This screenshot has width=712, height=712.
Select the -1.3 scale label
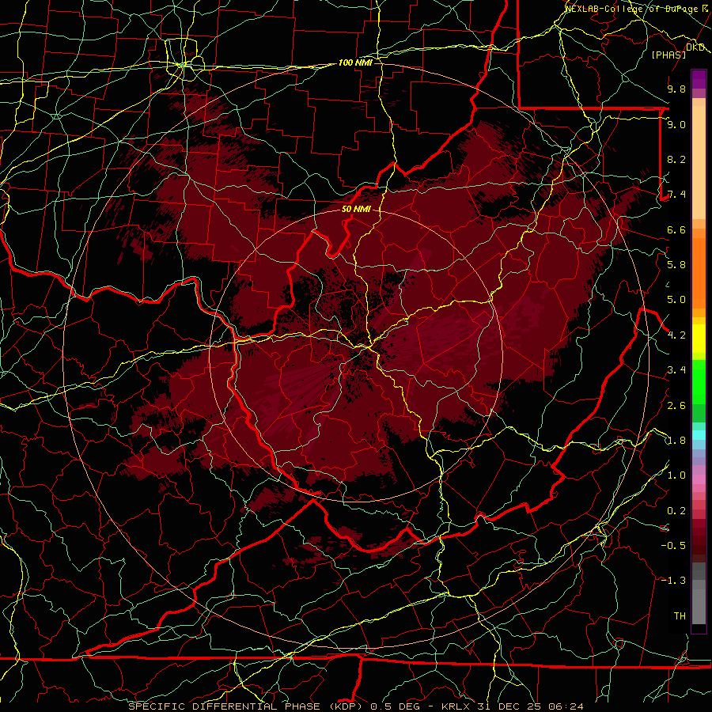pos(673,581)
